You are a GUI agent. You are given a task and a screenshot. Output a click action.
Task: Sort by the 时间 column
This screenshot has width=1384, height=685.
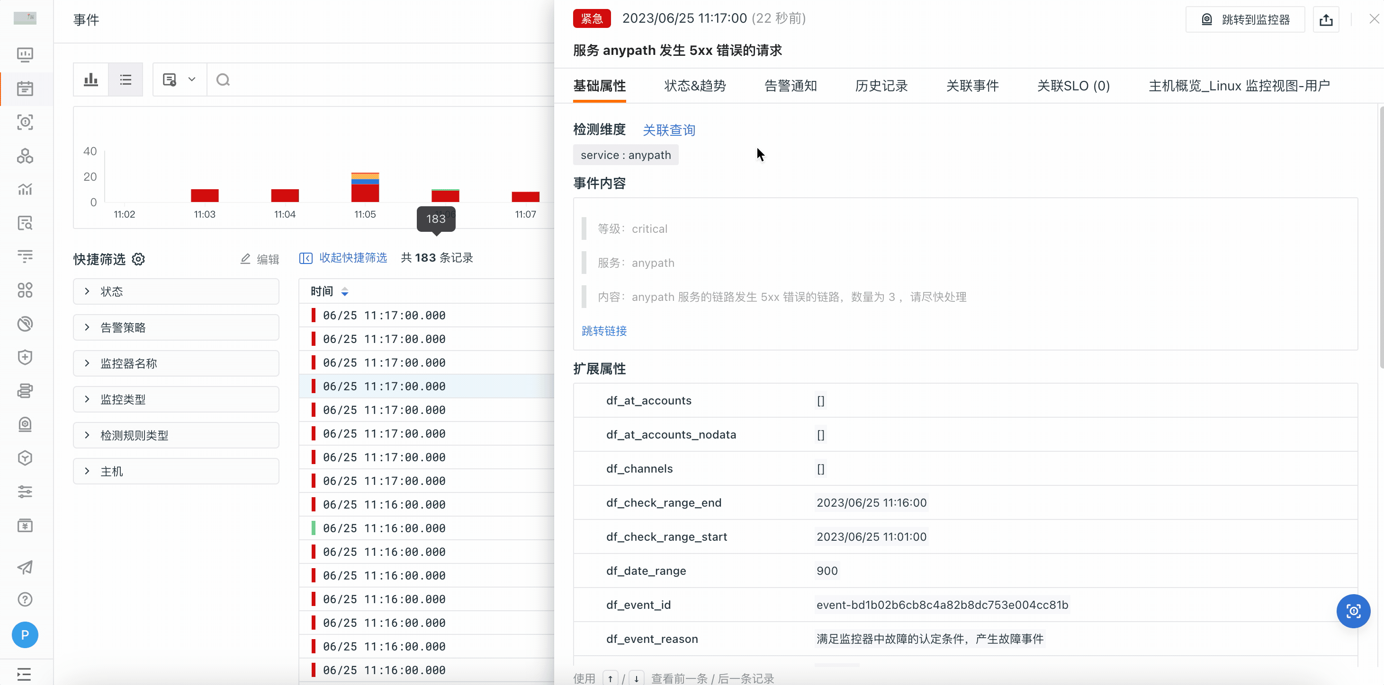[x=329, y=291]
